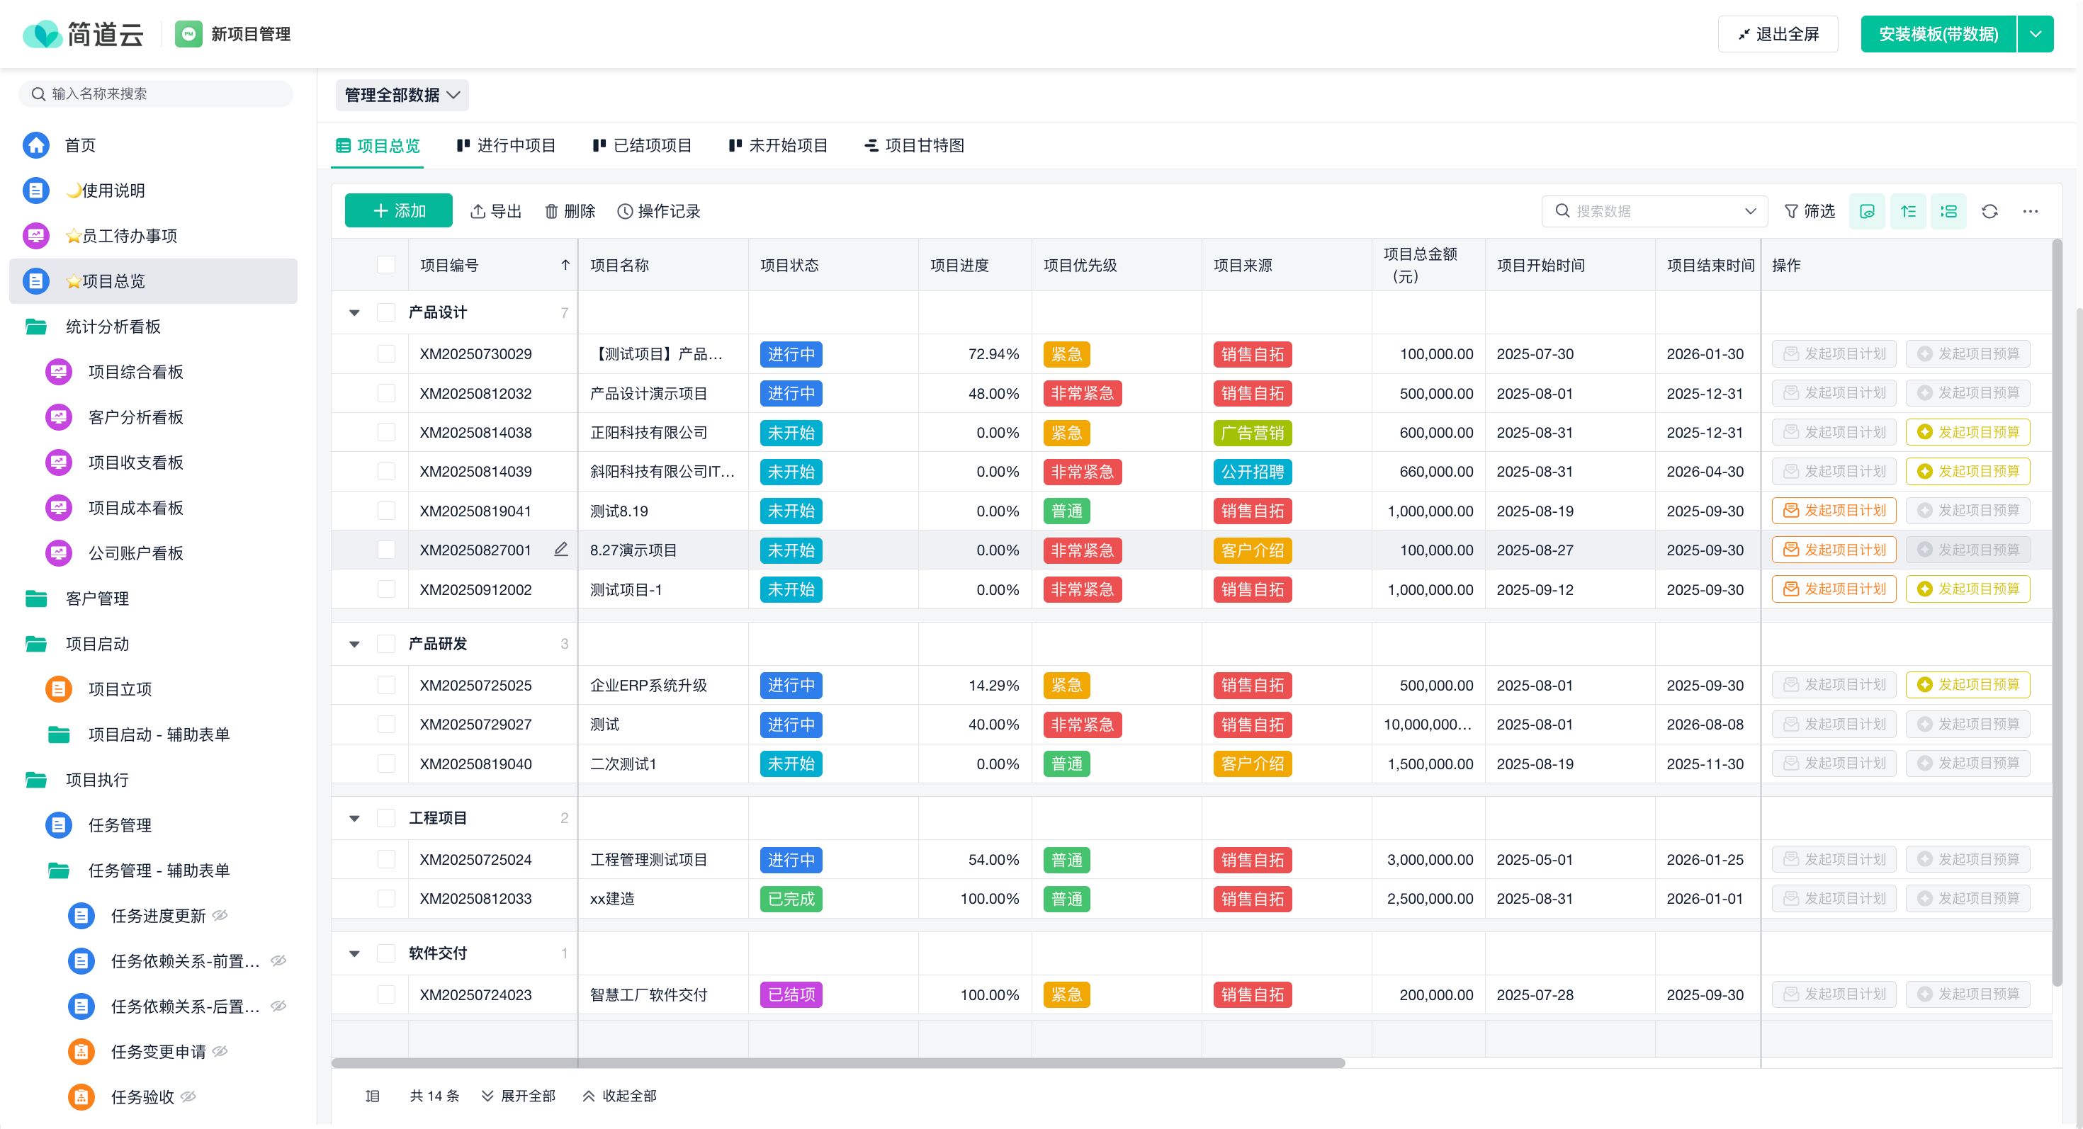Select the 产品研发 group checkbox
This screenshot has height=1129, width=2083.
387,644
